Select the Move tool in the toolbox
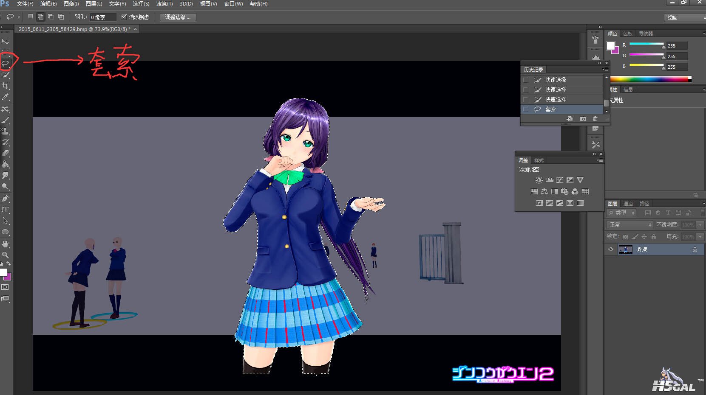 pos(5,42)
